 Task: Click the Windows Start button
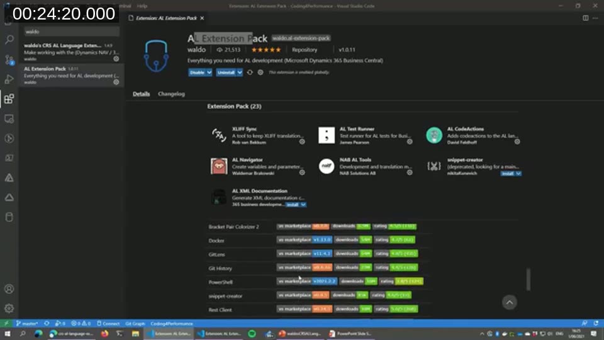pos(8,334)
